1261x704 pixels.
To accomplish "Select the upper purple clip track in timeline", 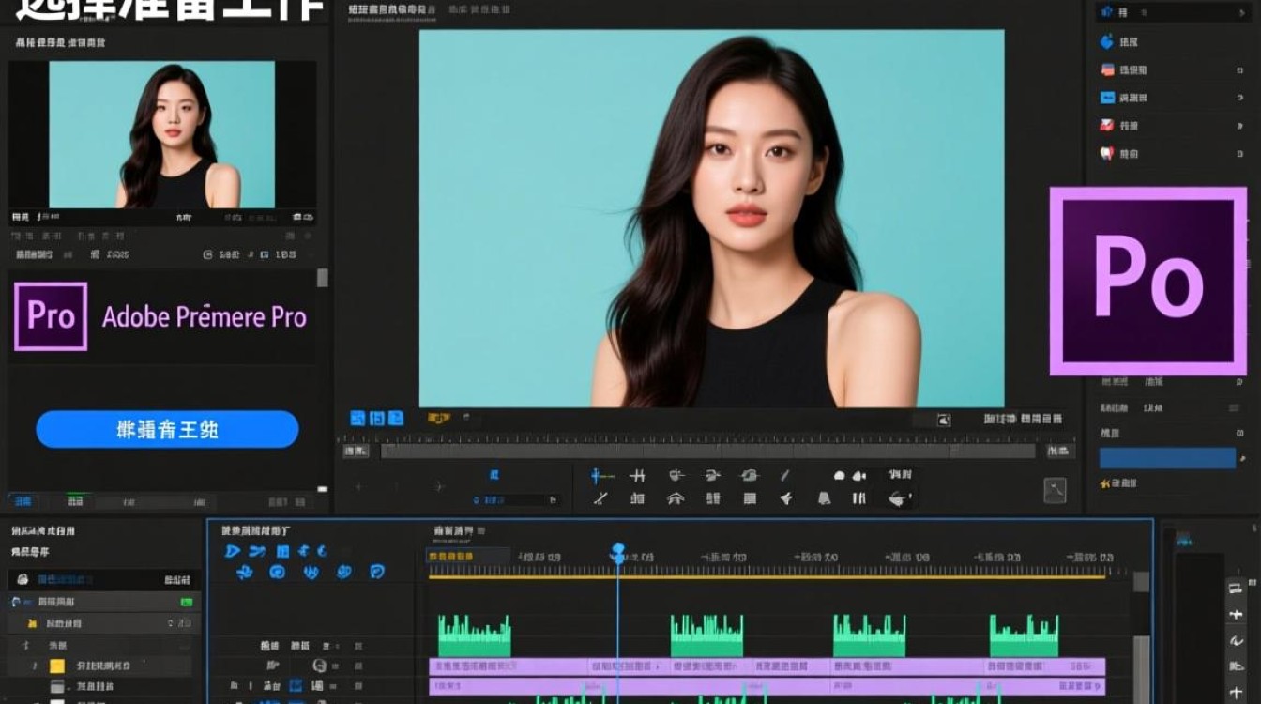I will point(767,666).
